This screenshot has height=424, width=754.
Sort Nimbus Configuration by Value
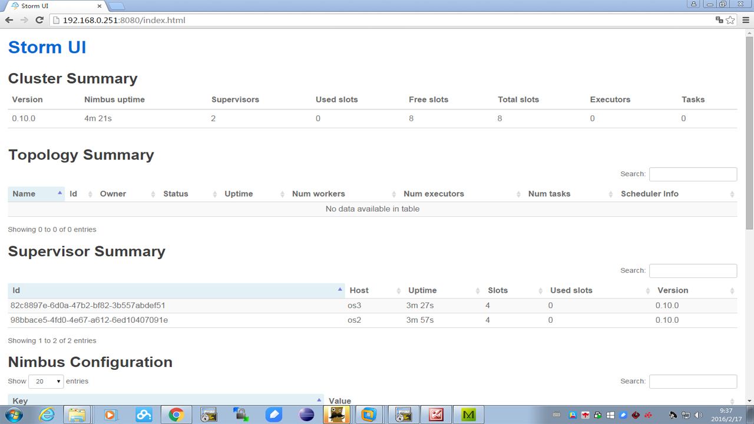(530, 400)
